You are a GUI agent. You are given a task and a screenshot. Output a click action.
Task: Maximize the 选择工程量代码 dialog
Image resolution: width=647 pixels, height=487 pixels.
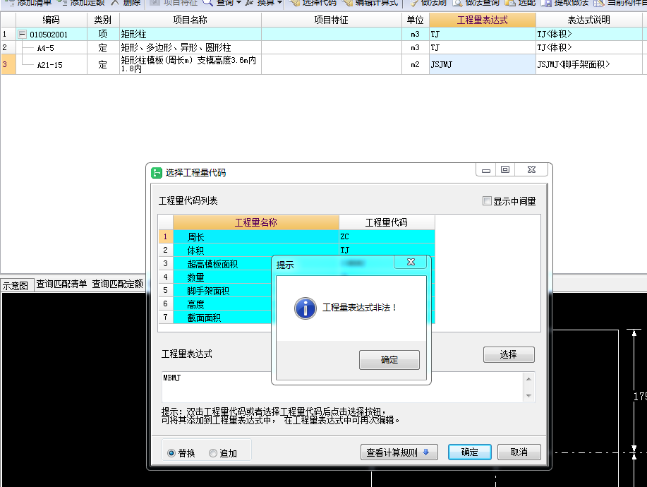(x=505, y=169)
